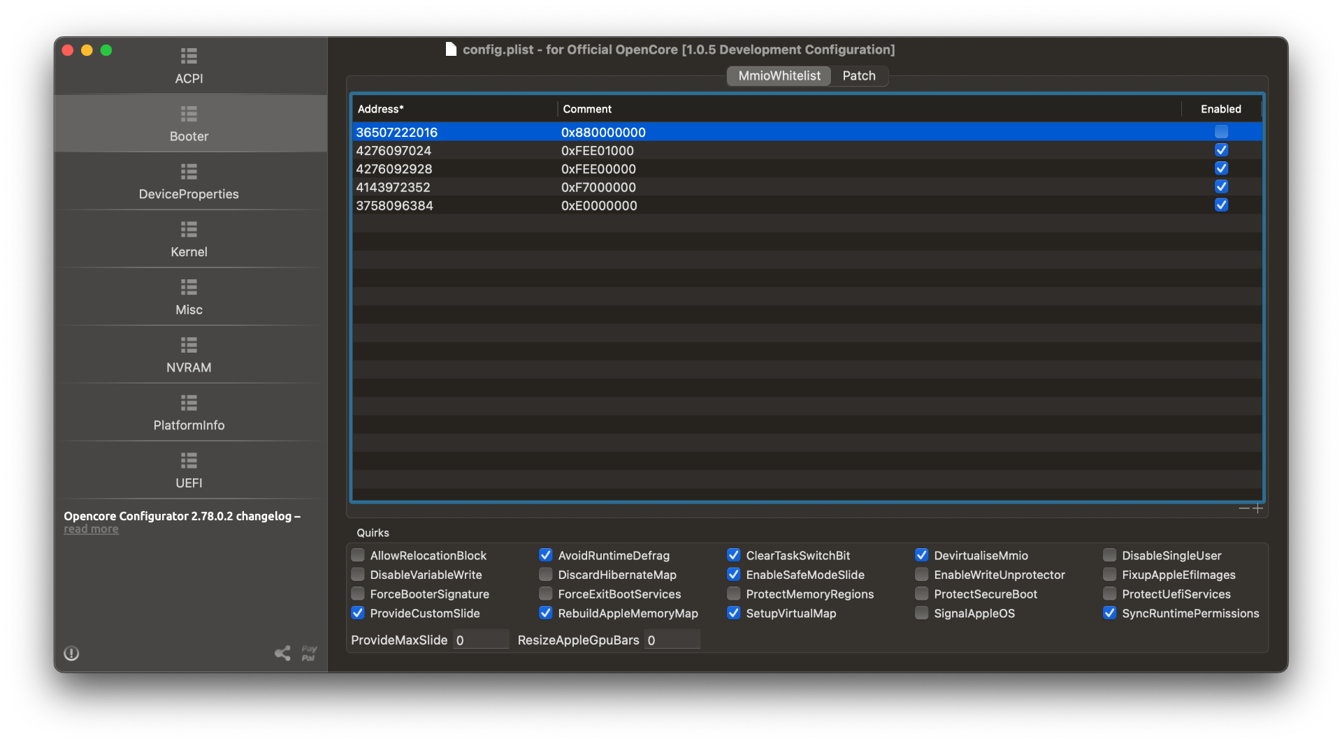Viewport: 1342px width, 743px height.
Task: Open the ACPI section in the sidebar
Action: [189, 66]
